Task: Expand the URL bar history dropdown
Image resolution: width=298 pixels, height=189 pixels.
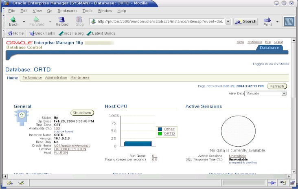Action: click(x=228, y=22)
